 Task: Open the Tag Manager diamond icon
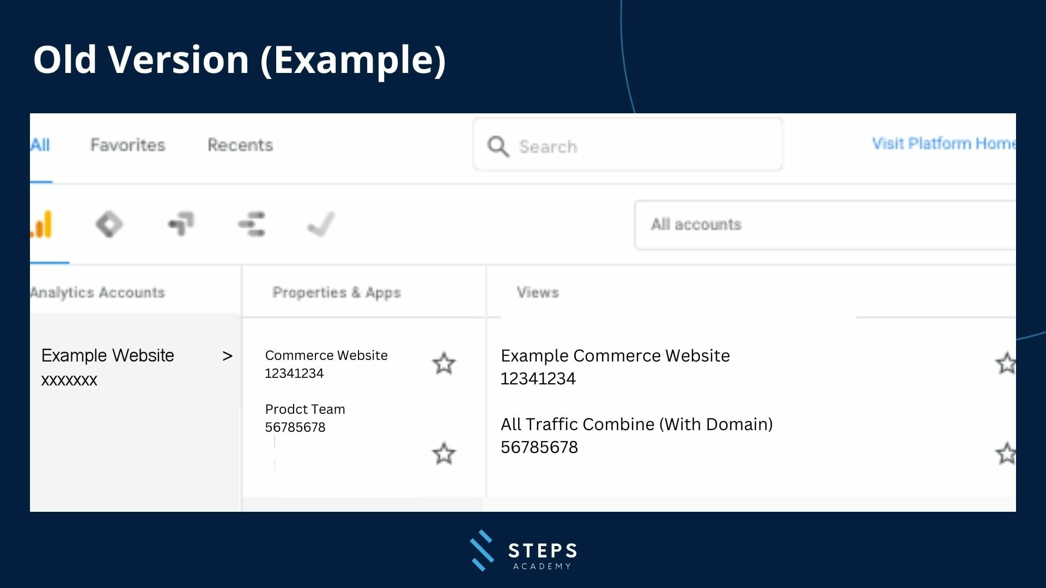(109, 224)
